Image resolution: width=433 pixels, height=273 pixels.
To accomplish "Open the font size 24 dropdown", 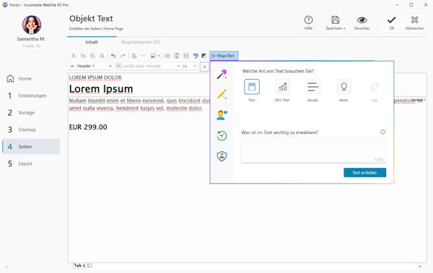I will pyautogui.click(x=189, y=66).
